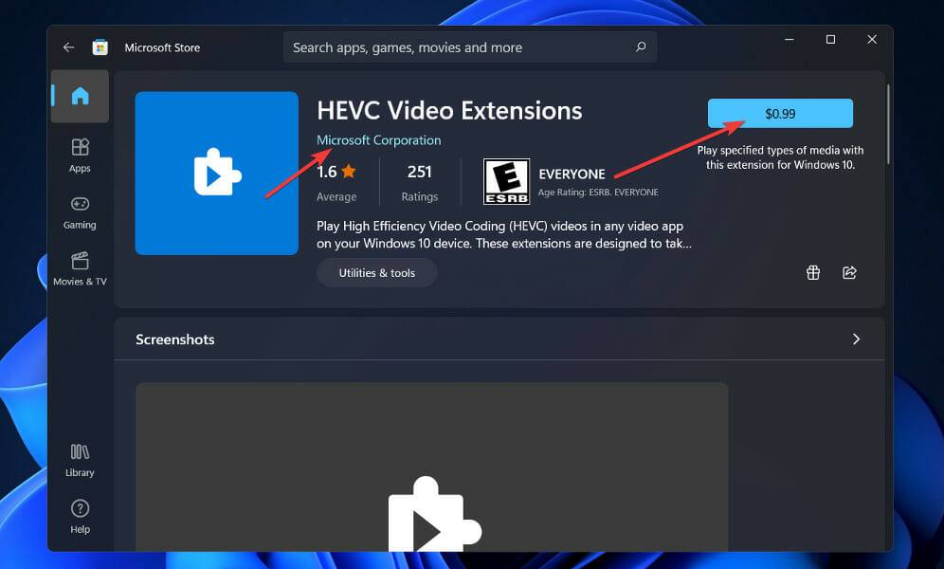Click the search magnifier icon
The height and width of the screenshot is (569, 944).
click(x=641, y=47)
